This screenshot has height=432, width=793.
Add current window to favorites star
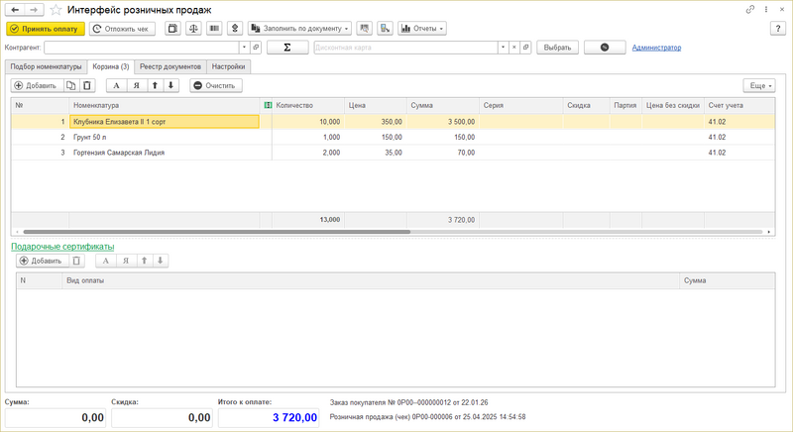point(54,9)
